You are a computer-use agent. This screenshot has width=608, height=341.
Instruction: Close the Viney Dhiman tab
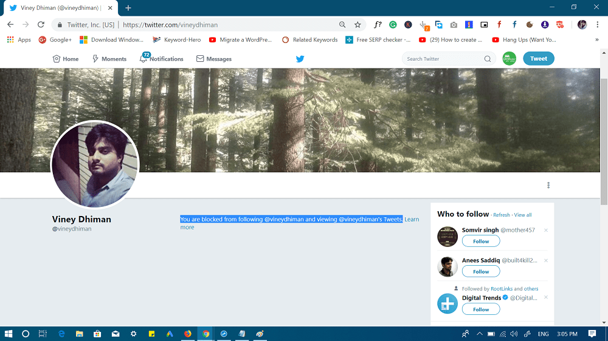(110, 8)
